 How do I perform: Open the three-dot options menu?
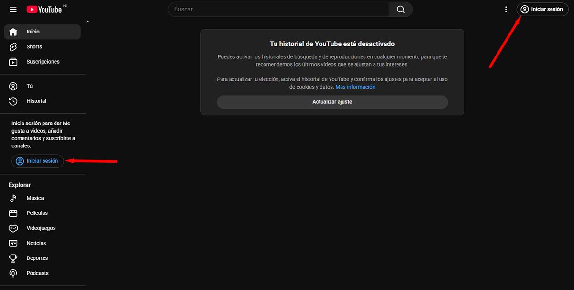[x=506, y=9]
